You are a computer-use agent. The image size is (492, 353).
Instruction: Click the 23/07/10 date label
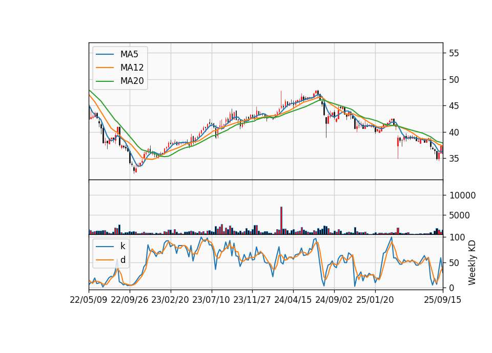[211, 300]
